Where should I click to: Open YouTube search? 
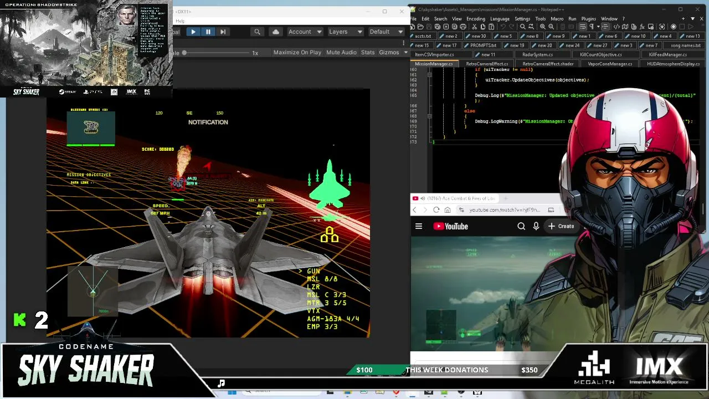[521, 226]
